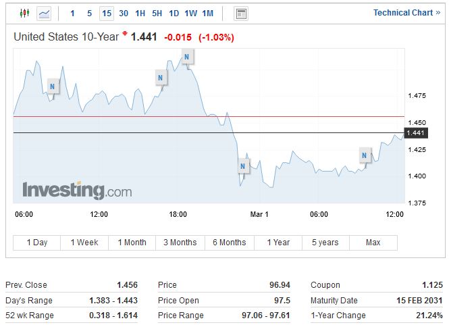This screenshot has height=327, width=449.
Task: Open the news panel toggle icon
Action: tap(241, 14)
